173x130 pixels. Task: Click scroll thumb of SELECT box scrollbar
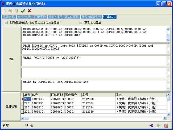point(168,36)
